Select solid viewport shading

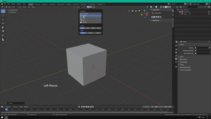(x=166, y=7)
